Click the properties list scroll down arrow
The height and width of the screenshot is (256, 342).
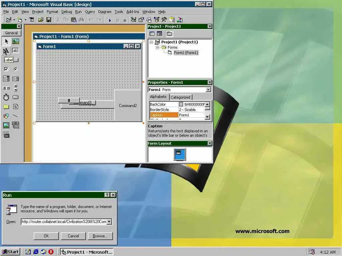pos(207,117)
